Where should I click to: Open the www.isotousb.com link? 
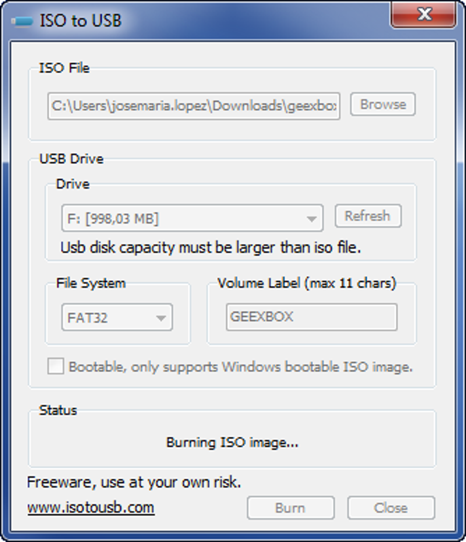tap(91, 507)
